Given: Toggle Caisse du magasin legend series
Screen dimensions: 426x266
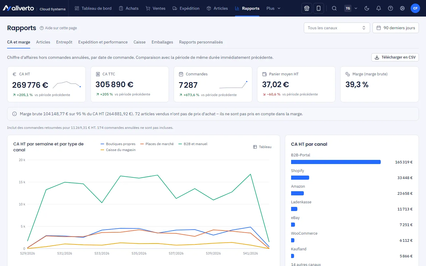Looking at the screenshot, I should click(118, 150).
